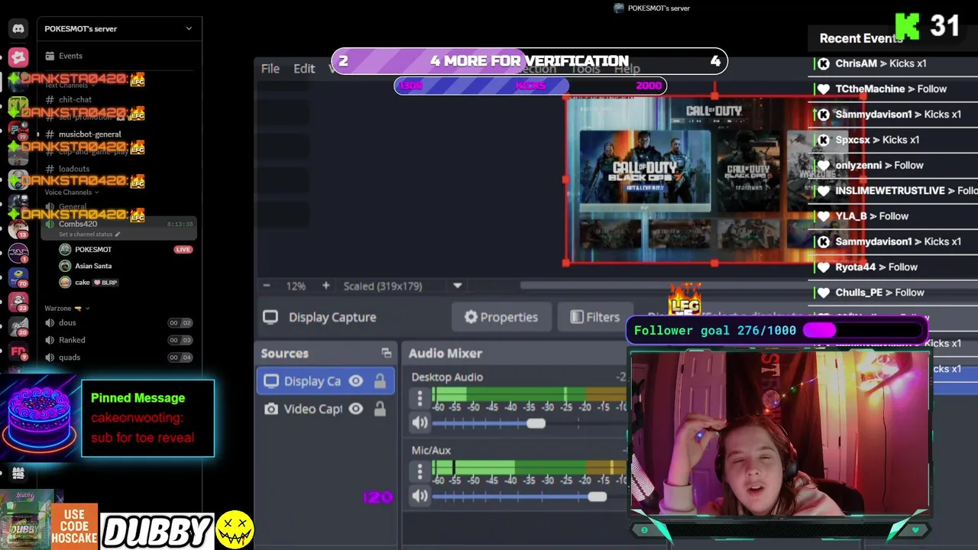The width and height of the screenshot is (978, 550).
Task: Click Set a channel status text
Action: [86, 235]
